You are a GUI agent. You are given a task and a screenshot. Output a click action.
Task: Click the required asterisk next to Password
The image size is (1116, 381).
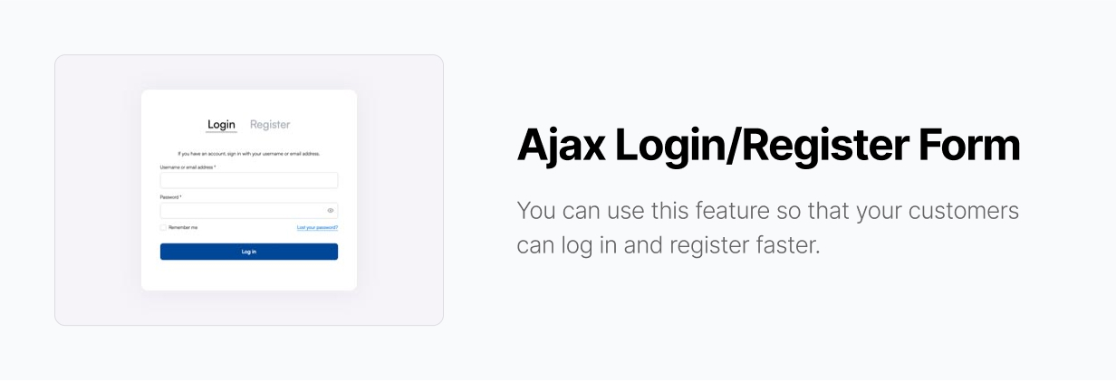(x=181, y=196)
